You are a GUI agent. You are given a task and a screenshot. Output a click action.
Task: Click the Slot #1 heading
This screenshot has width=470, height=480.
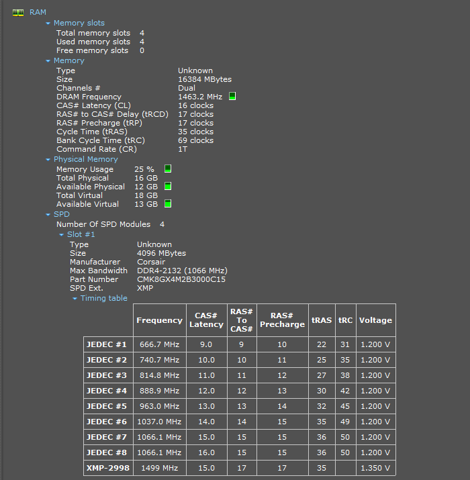[x=81, y=234]
